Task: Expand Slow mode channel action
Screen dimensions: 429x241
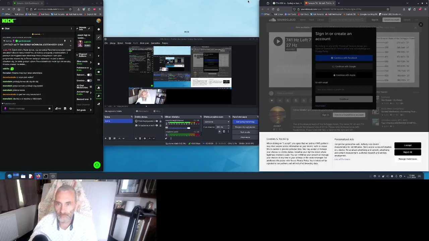Action: tap(90, 62)
